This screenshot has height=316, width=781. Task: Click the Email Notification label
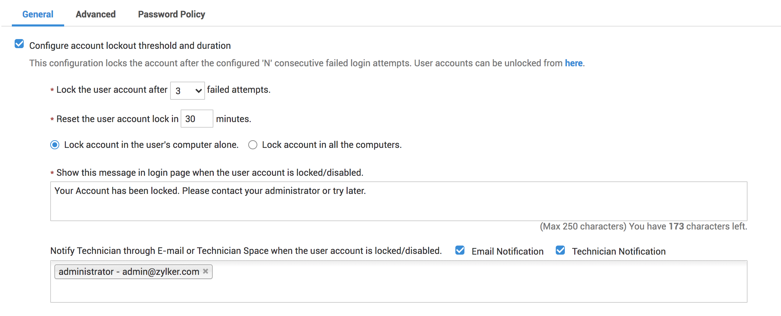pyautogui.click(x=507, y=251)
